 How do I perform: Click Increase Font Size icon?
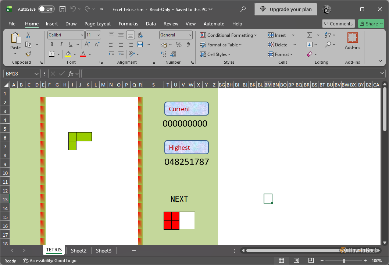[x=88, y=45]
